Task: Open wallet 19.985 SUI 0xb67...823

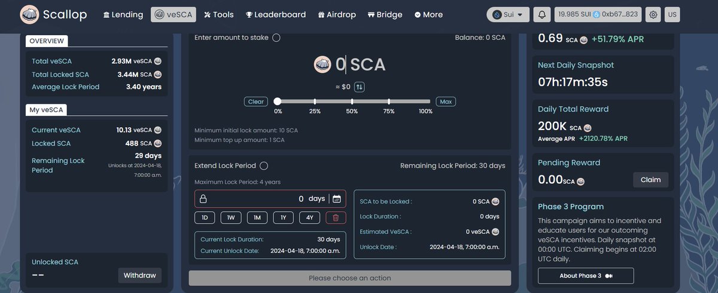Action: (x=599, y=14)
